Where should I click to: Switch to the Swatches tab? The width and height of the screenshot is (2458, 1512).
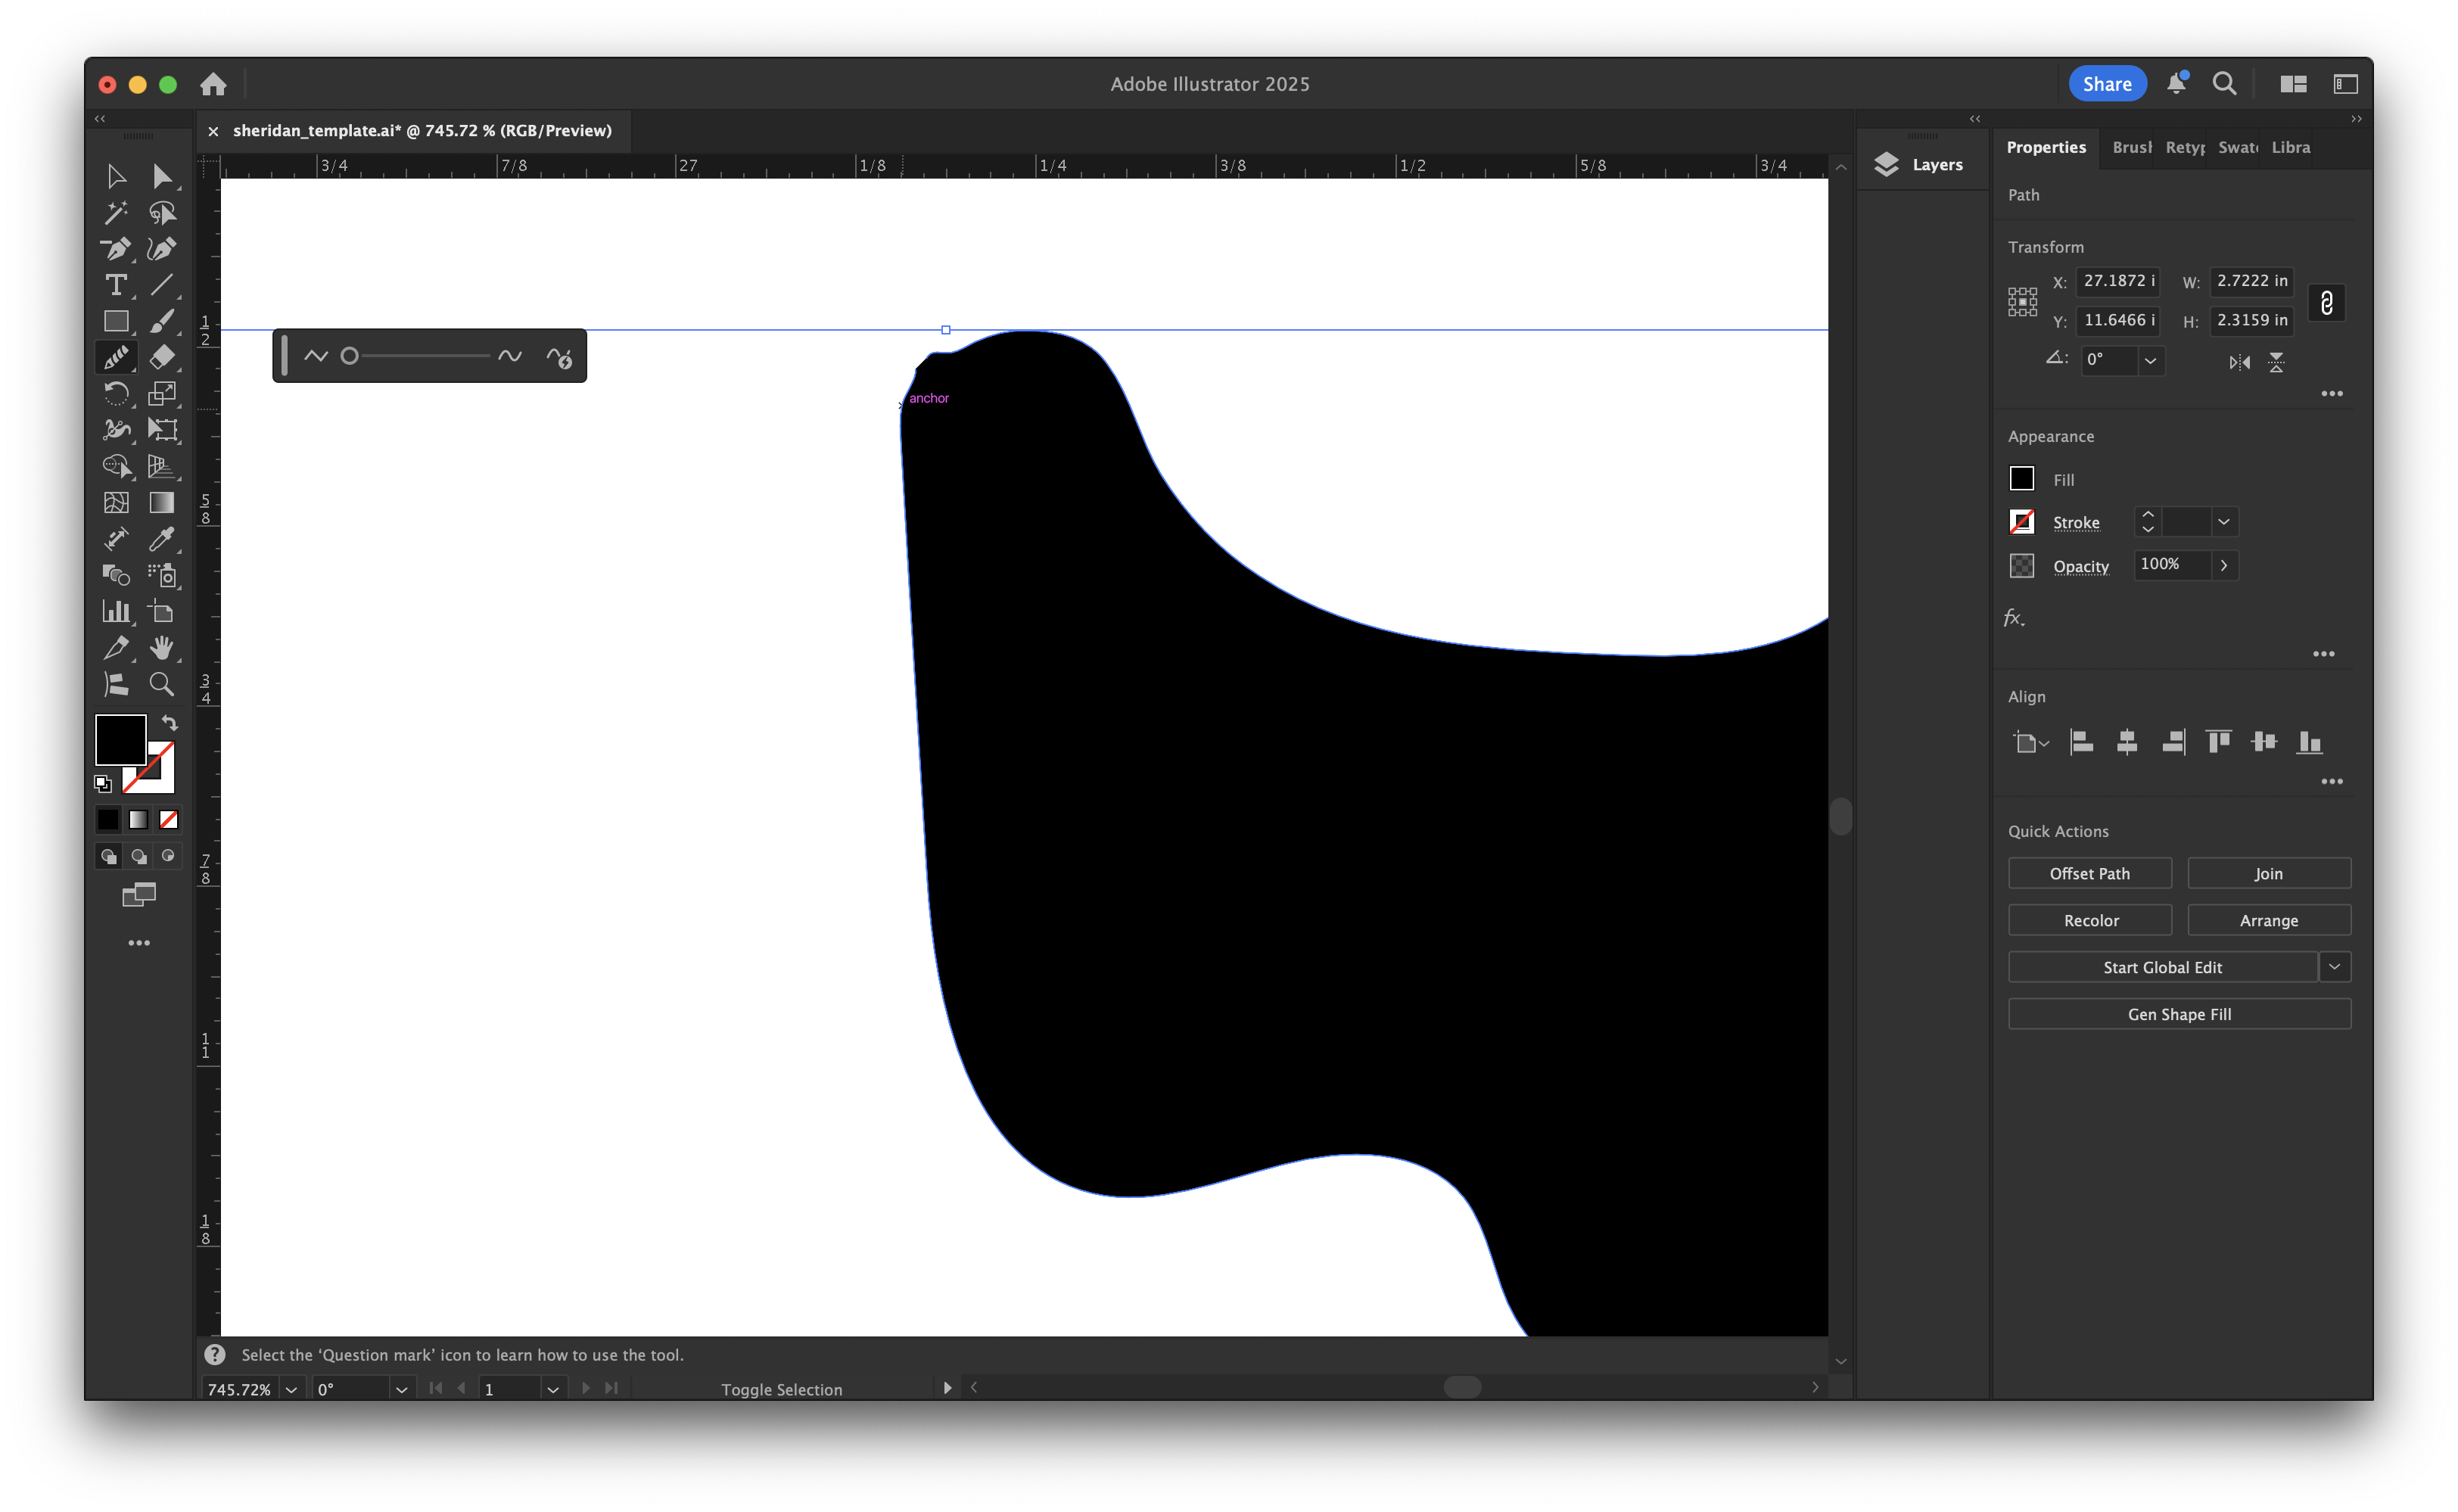pyautogui.click(x=2238, y=147)
